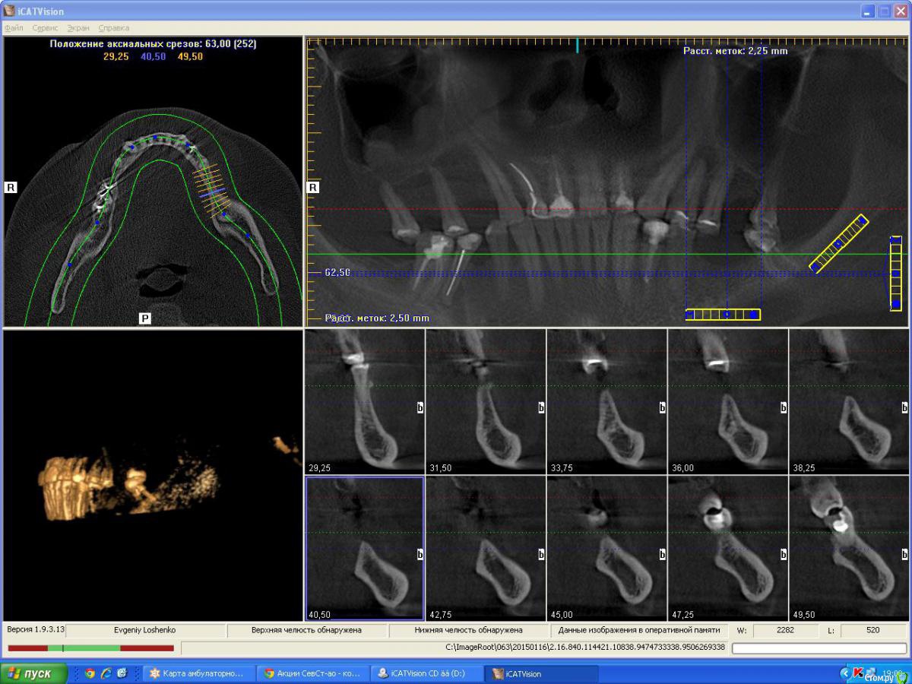Switch to Карта амбулаторно taskbar window
The width and height of the screenshot is (912, 684).
[x=198, y=673]
